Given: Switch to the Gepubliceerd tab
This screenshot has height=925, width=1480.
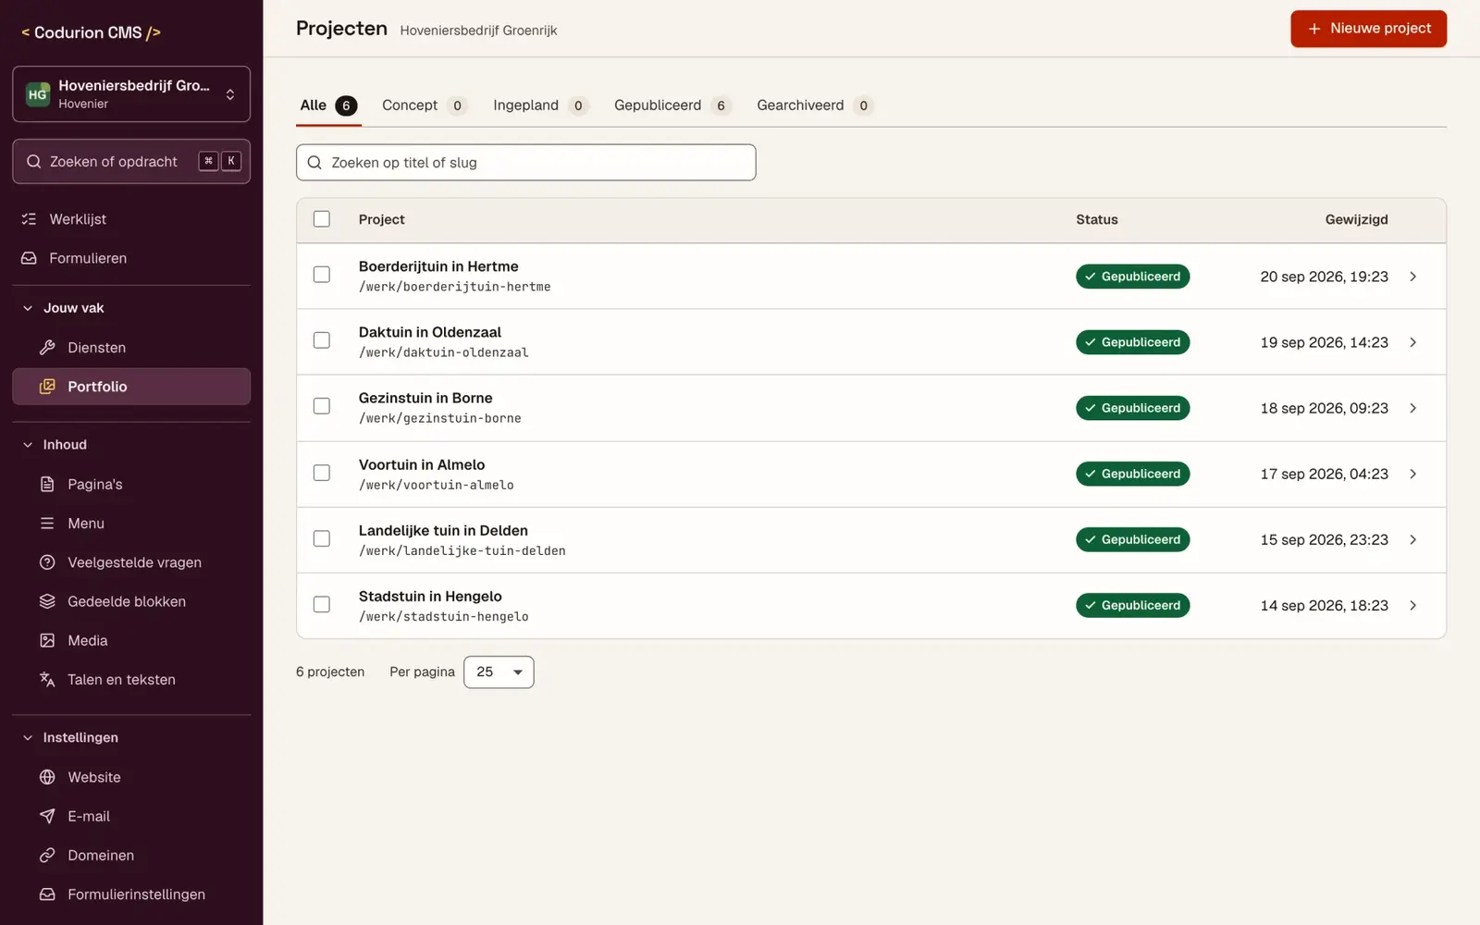Looking at the screenshot, I should [x=672, y=105].
